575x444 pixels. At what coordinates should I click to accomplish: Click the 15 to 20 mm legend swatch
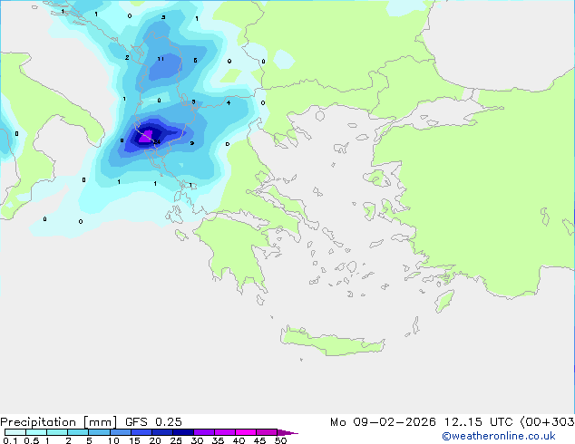[x=141, y=432]
